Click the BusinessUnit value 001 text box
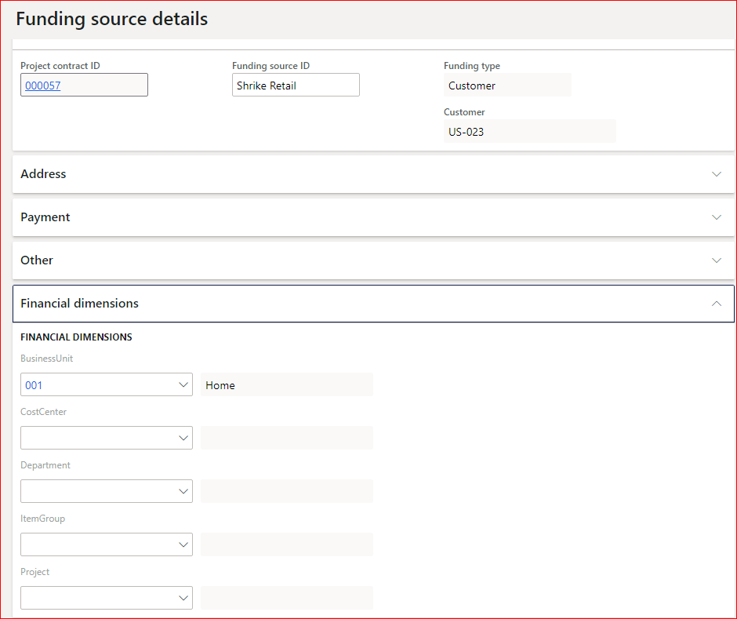The height and width of the screenshot is (619, 737). [x=94, y=384]
